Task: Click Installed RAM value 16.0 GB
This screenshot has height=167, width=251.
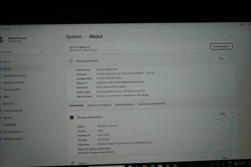Action: (x=109, y=78)
